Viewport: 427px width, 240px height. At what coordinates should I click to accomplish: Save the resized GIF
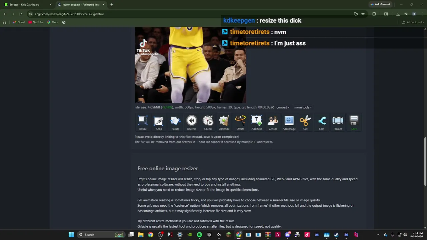point(354,123)
